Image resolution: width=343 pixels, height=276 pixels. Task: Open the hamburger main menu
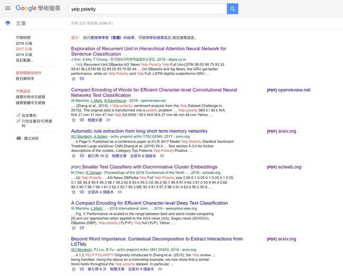click(x=8, y=8)
